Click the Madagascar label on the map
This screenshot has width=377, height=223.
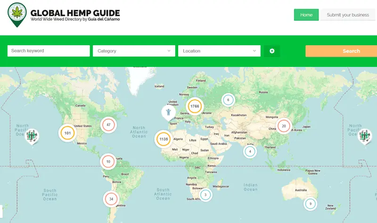coord(221,186)
